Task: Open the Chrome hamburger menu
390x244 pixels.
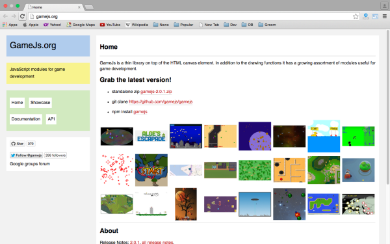Action: 385,16
